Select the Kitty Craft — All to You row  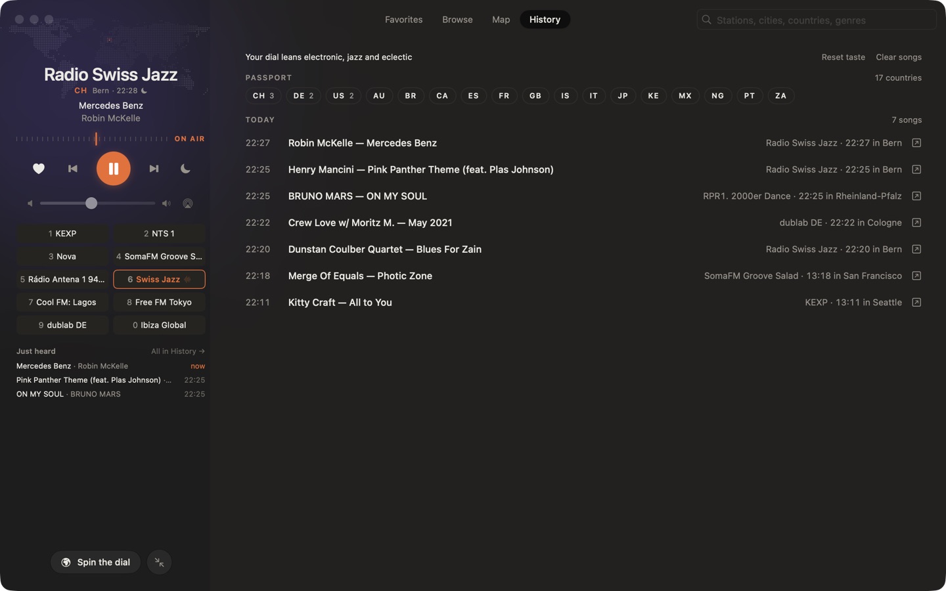tap(583, 303)
